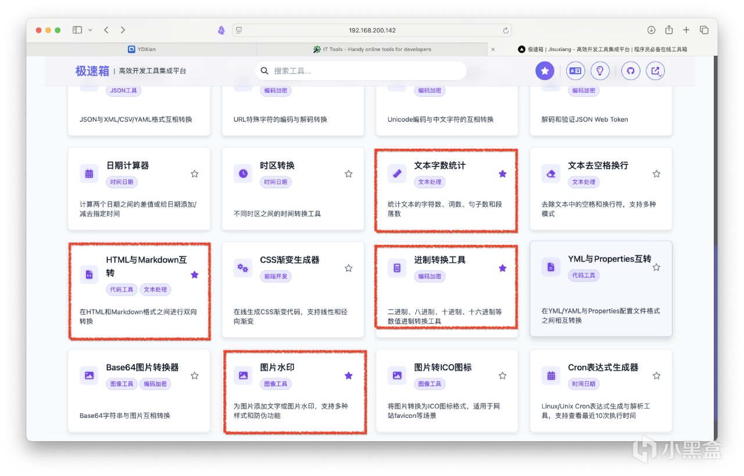Screen dimensions: 744x476
Task: Favorite 图片转ICO图标 with its star
Action: 503,376
